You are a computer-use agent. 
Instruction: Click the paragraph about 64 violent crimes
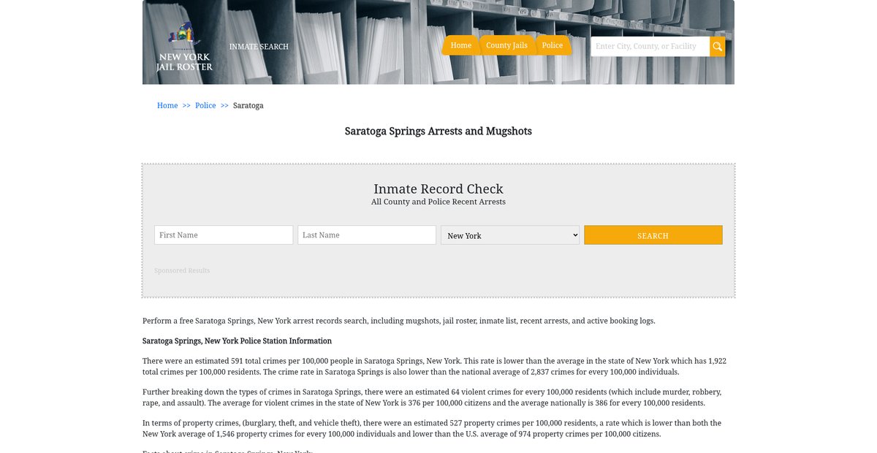point(432,397)
